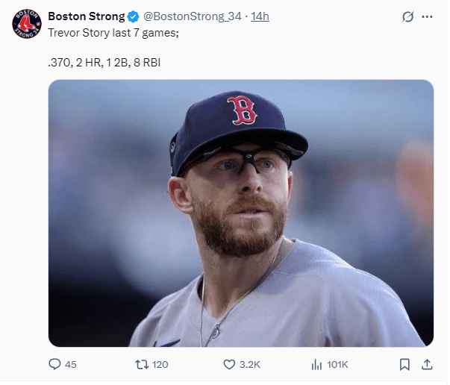This screenshot has height=385, width=450.
Task: Open the 14h timestamp link
Action: tap(260, 16)
